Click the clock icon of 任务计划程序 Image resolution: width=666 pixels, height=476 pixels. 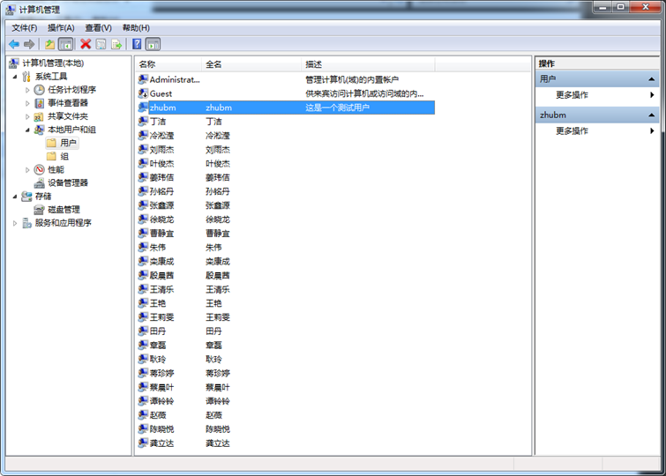click(39, 90)
